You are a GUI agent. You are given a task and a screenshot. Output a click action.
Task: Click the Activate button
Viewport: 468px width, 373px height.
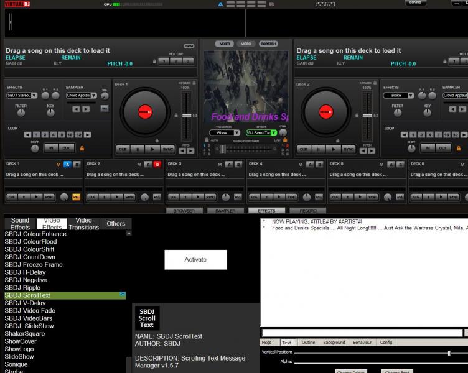click(x=195, y=260)
